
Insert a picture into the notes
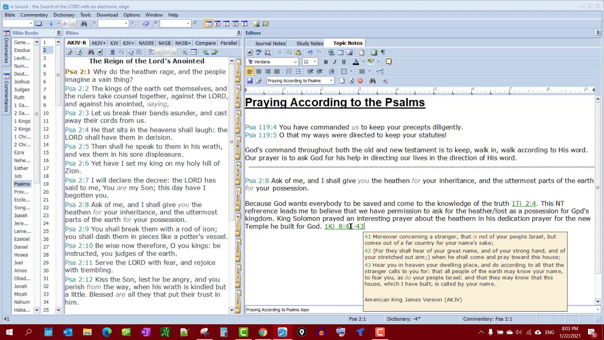tap(349, 52)
